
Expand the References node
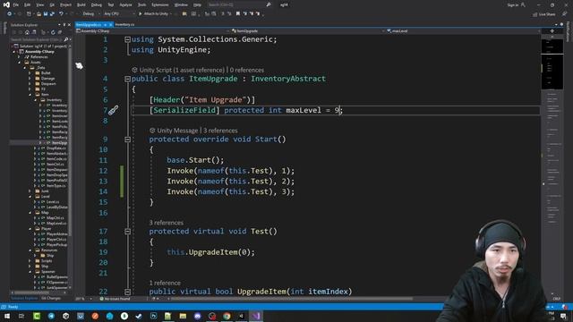tap(19, 57)
